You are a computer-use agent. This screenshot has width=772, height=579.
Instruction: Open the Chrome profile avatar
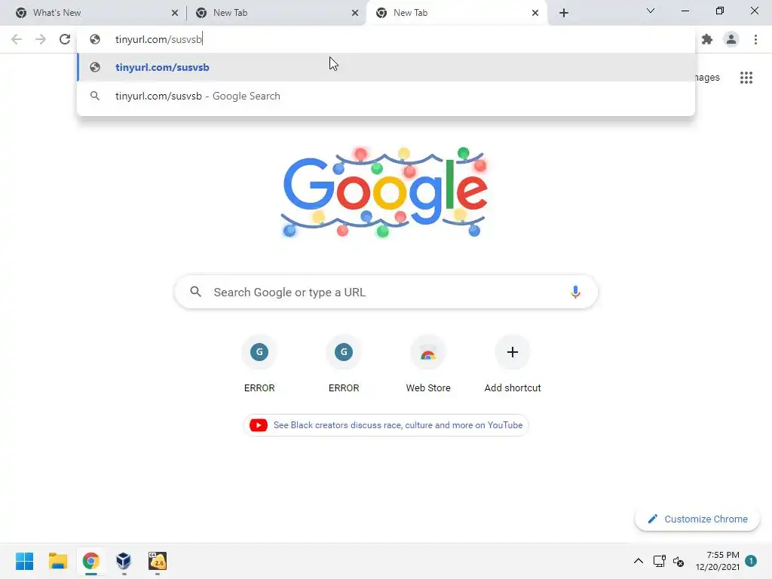(731, 39)
